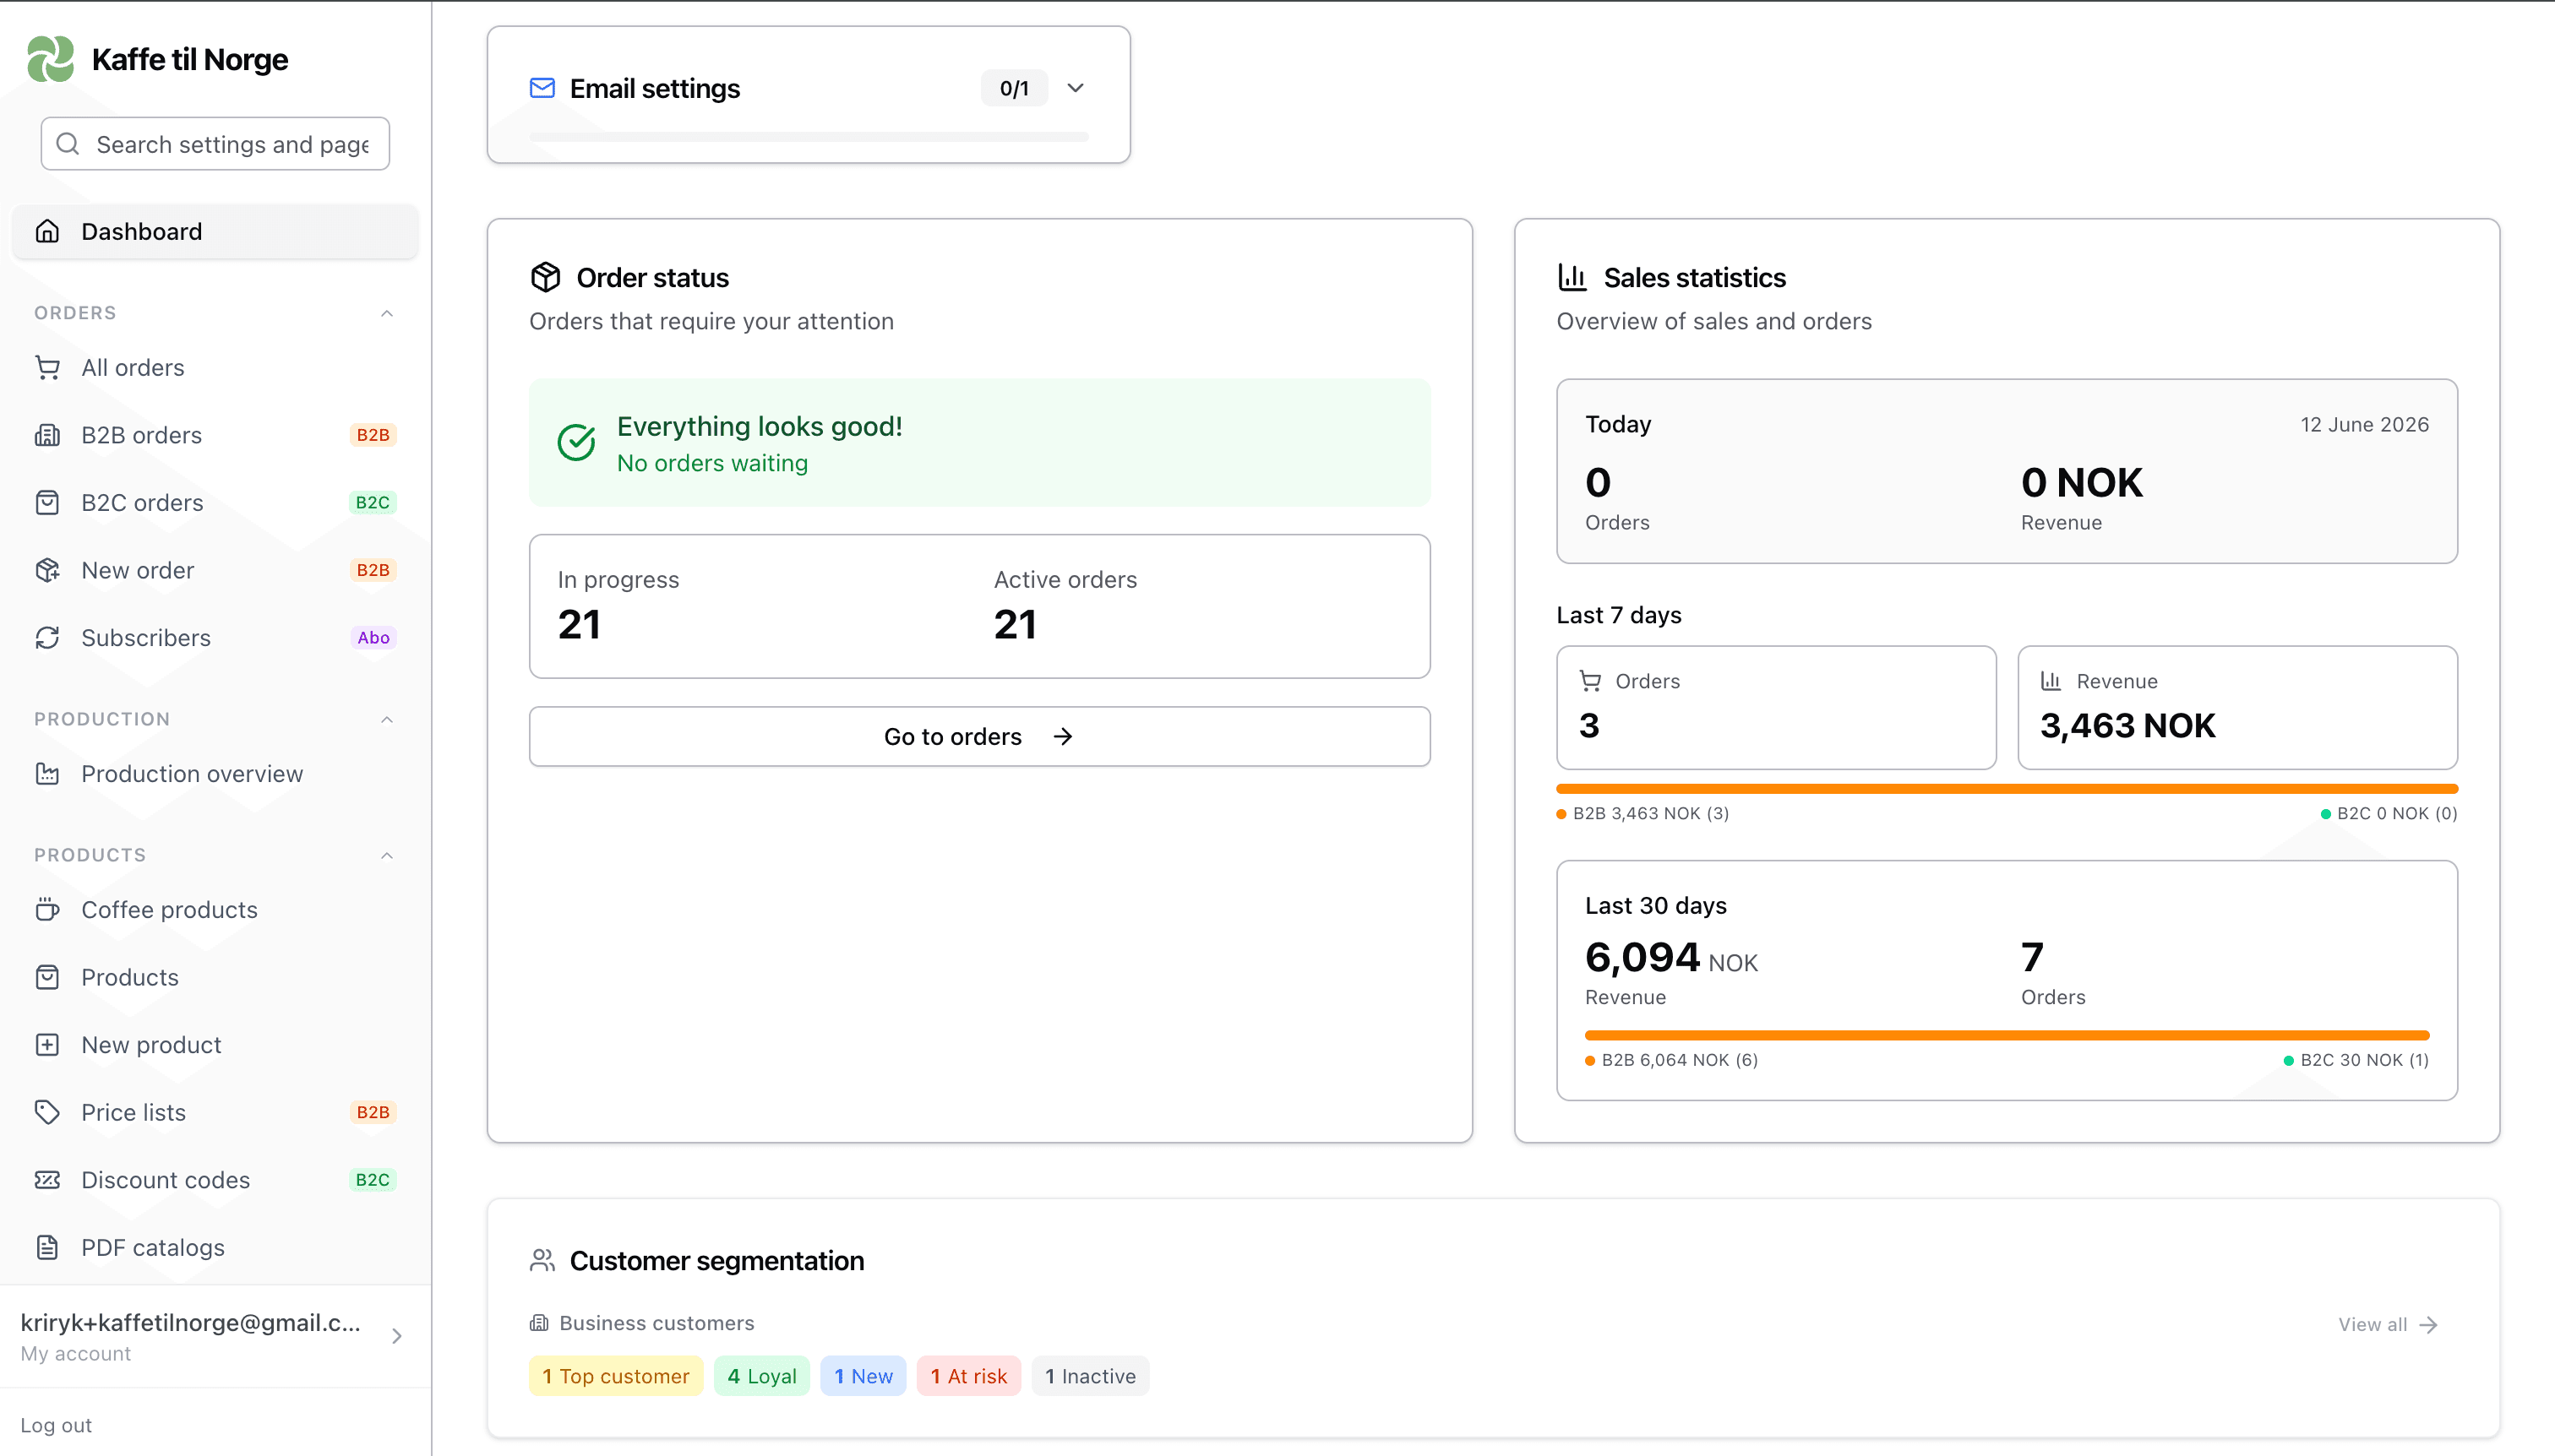
Task: Select the 1 Inactive badge
Action: click(x=1091, y=1376)
